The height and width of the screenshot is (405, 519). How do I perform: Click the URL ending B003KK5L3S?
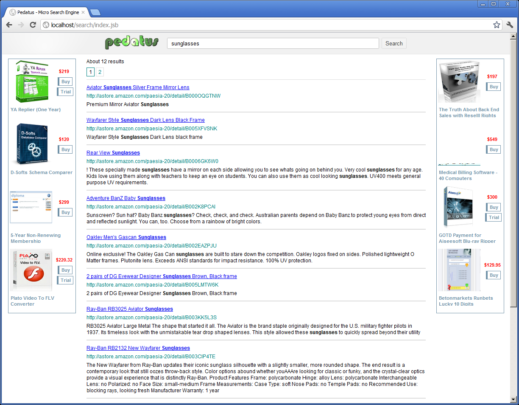click(x=151, y=318)
